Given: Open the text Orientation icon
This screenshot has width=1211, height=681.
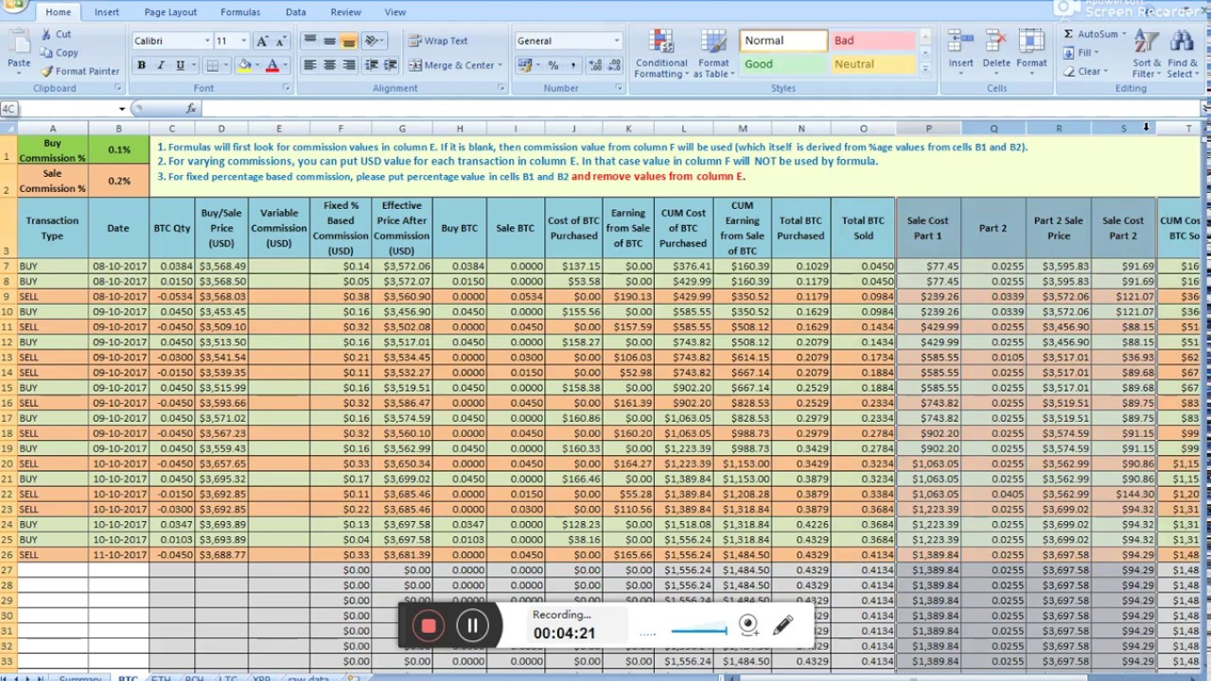Looking at the screenshot, I should point(373,41).
